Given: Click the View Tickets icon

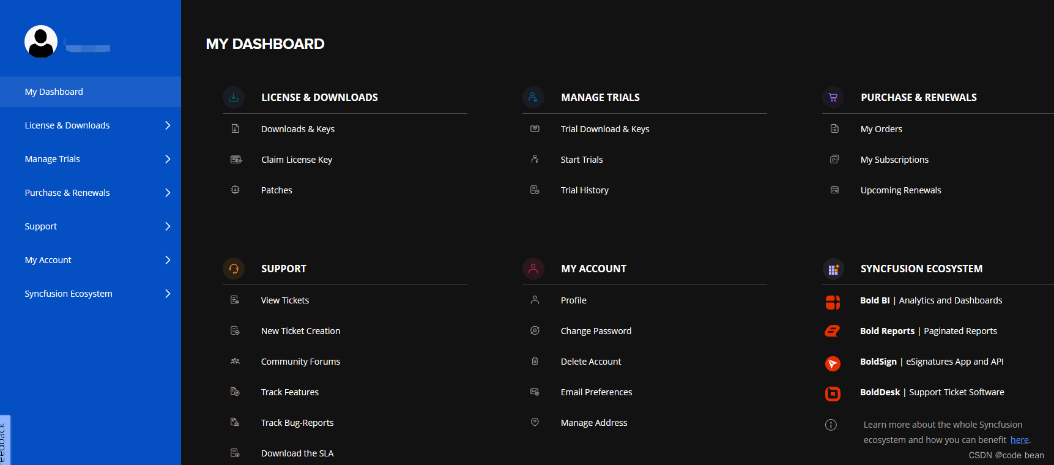Looking at the screenshot, I should (x=235, y=300).
